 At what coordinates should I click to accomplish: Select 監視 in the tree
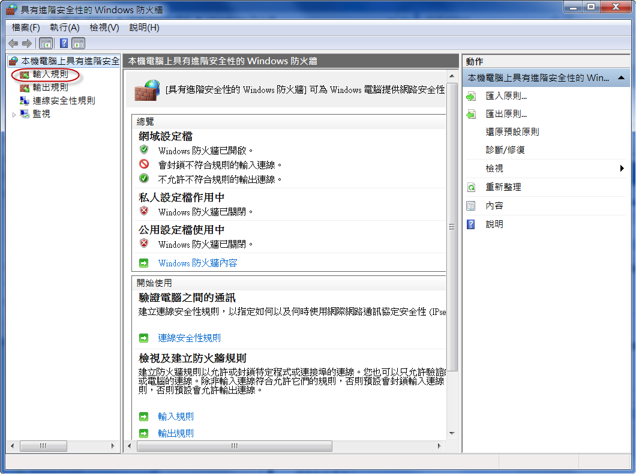coord(41,114)
